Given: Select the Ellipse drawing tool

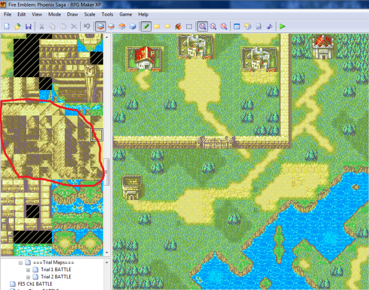Looking at the screenshot, I should pos(167,26).
